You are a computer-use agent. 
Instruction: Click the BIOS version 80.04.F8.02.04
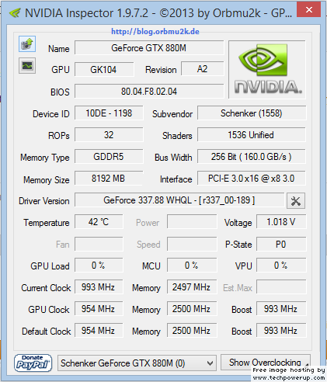149,91
